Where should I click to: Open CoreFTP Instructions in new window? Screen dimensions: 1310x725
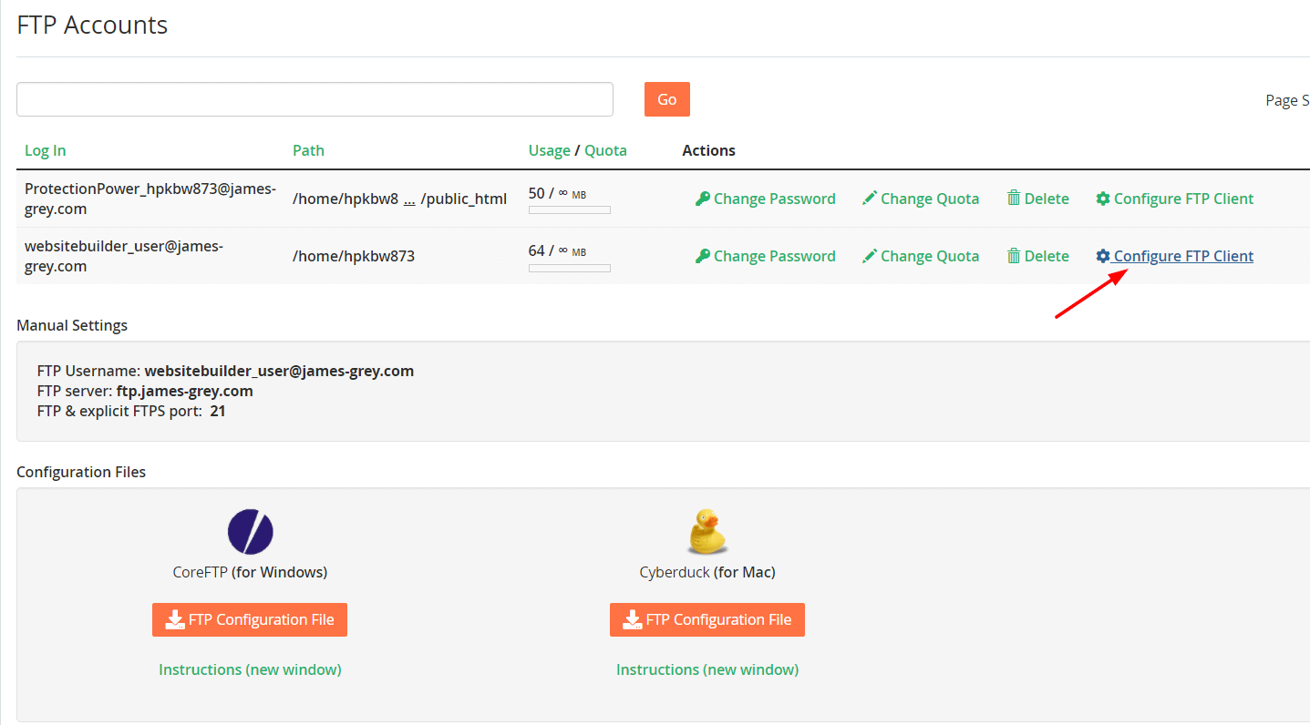249,669
